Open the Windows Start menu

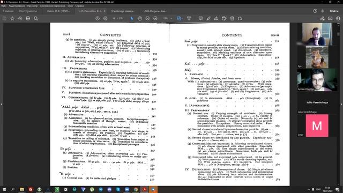[x=4, y=189]
